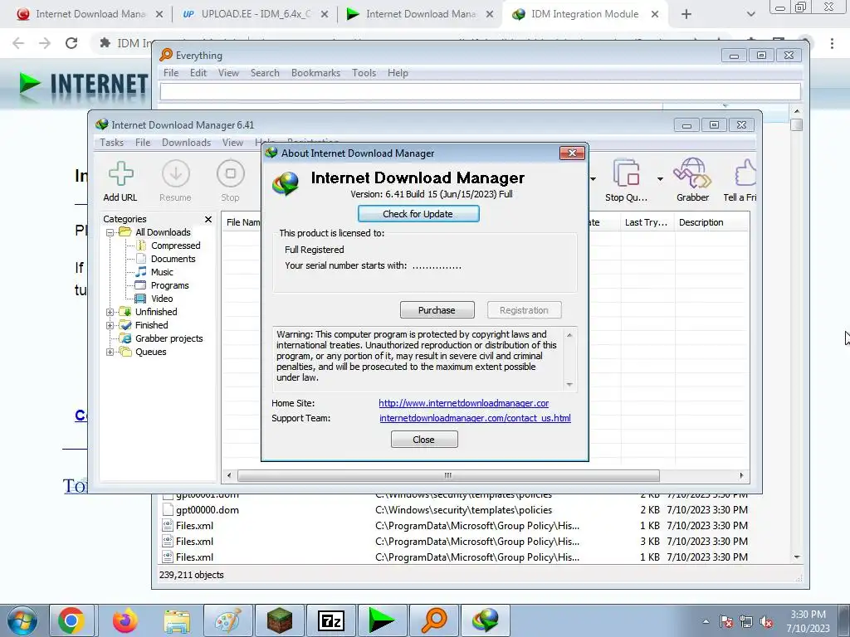Select the Compressed category folder
The height and width of the screenshot is (637, 850).
click(x=175, y=246)
